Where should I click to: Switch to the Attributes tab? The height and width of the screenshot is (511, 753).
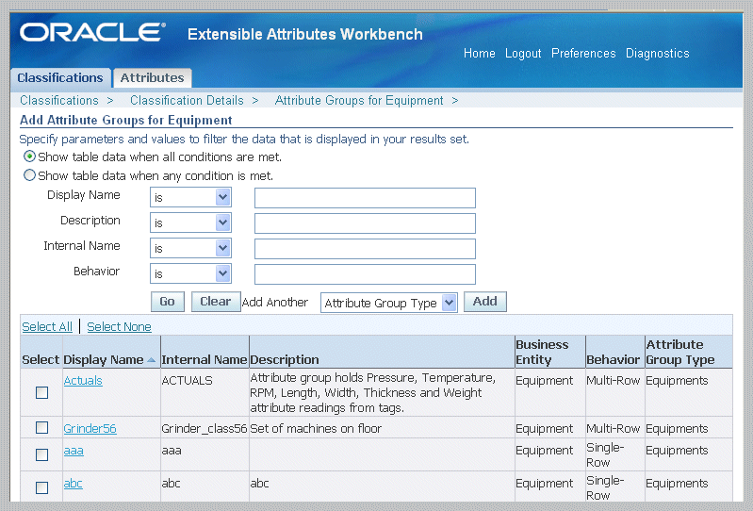[x=153, y=78]
